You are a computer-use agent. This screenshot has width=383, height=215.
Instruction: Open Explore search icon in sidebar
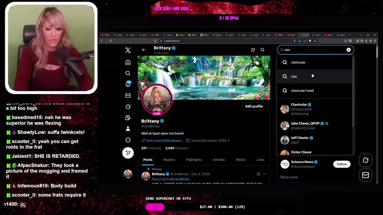point(128,73)
